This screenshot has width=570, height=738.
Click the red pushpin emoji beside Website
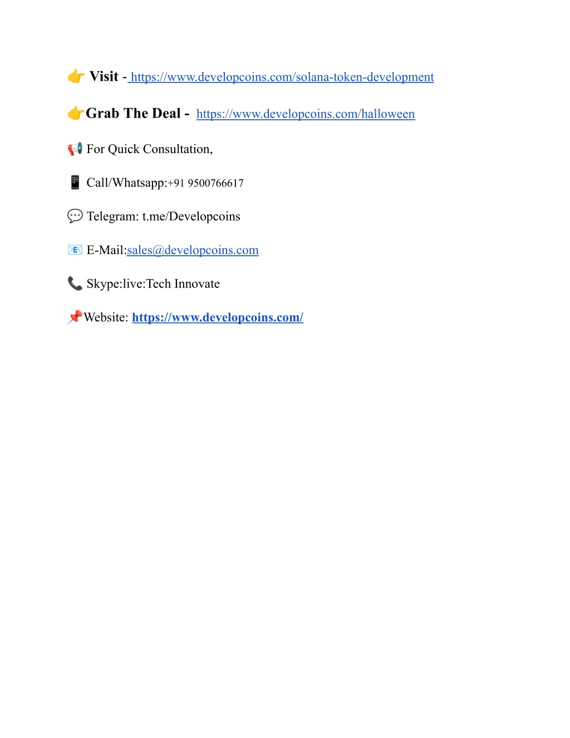75,317
